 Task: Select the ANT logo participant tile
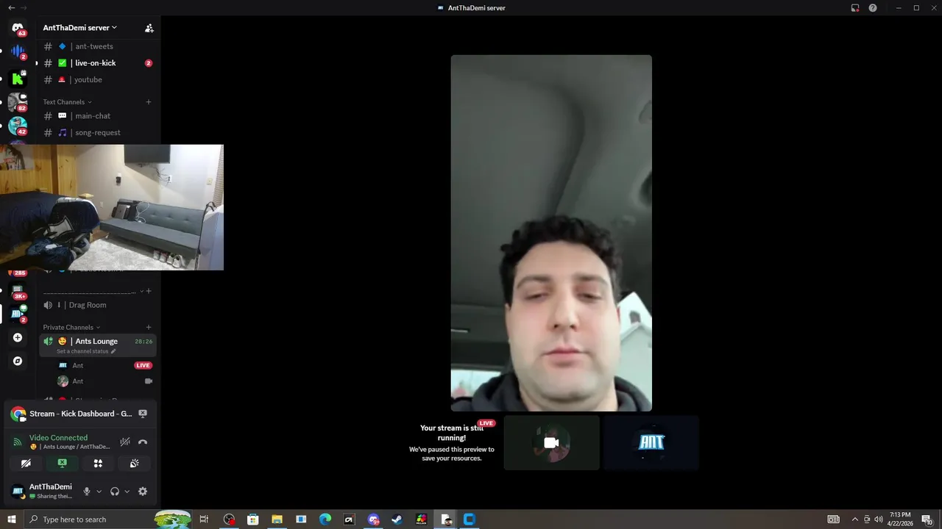coord(651,442)
